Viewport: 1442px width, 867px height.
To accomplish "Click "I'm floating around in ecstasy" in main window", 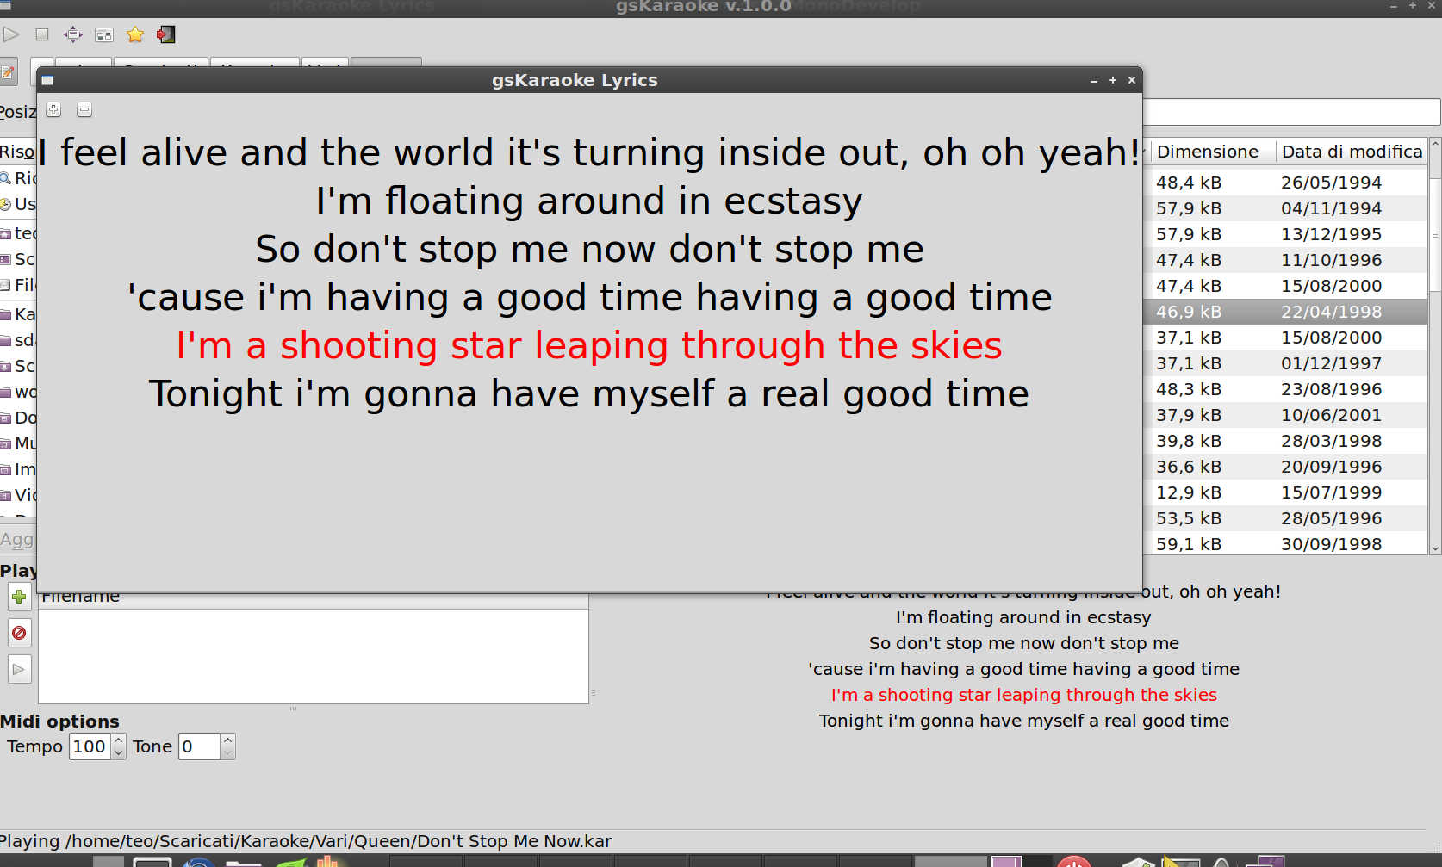I will [1023, 617].
